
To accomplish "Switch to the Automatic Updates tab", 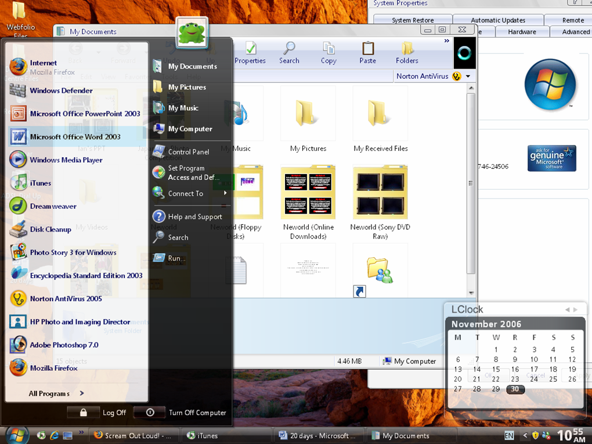I will click(498, 20).
